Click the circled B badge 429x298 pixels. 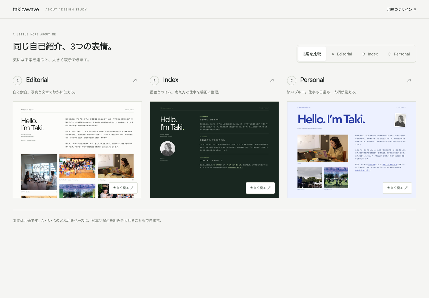pos(154,80)
